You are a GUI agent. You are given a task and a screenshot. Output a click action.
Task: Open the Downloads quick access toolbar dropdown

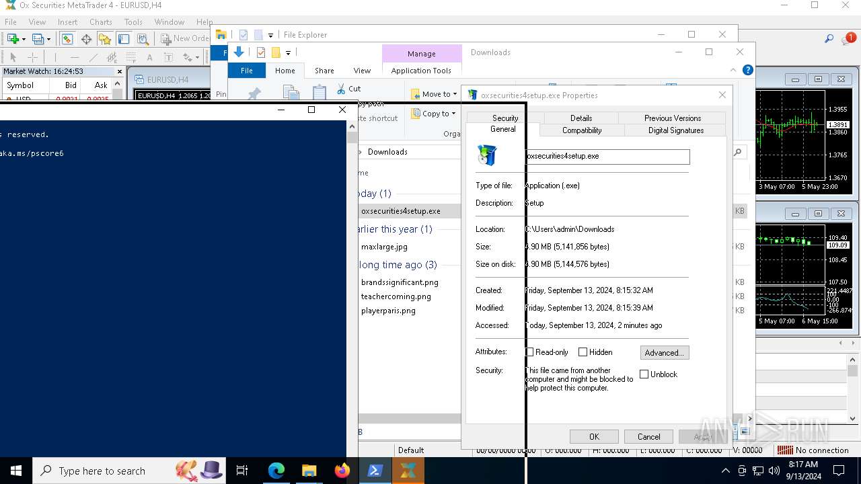288,52
